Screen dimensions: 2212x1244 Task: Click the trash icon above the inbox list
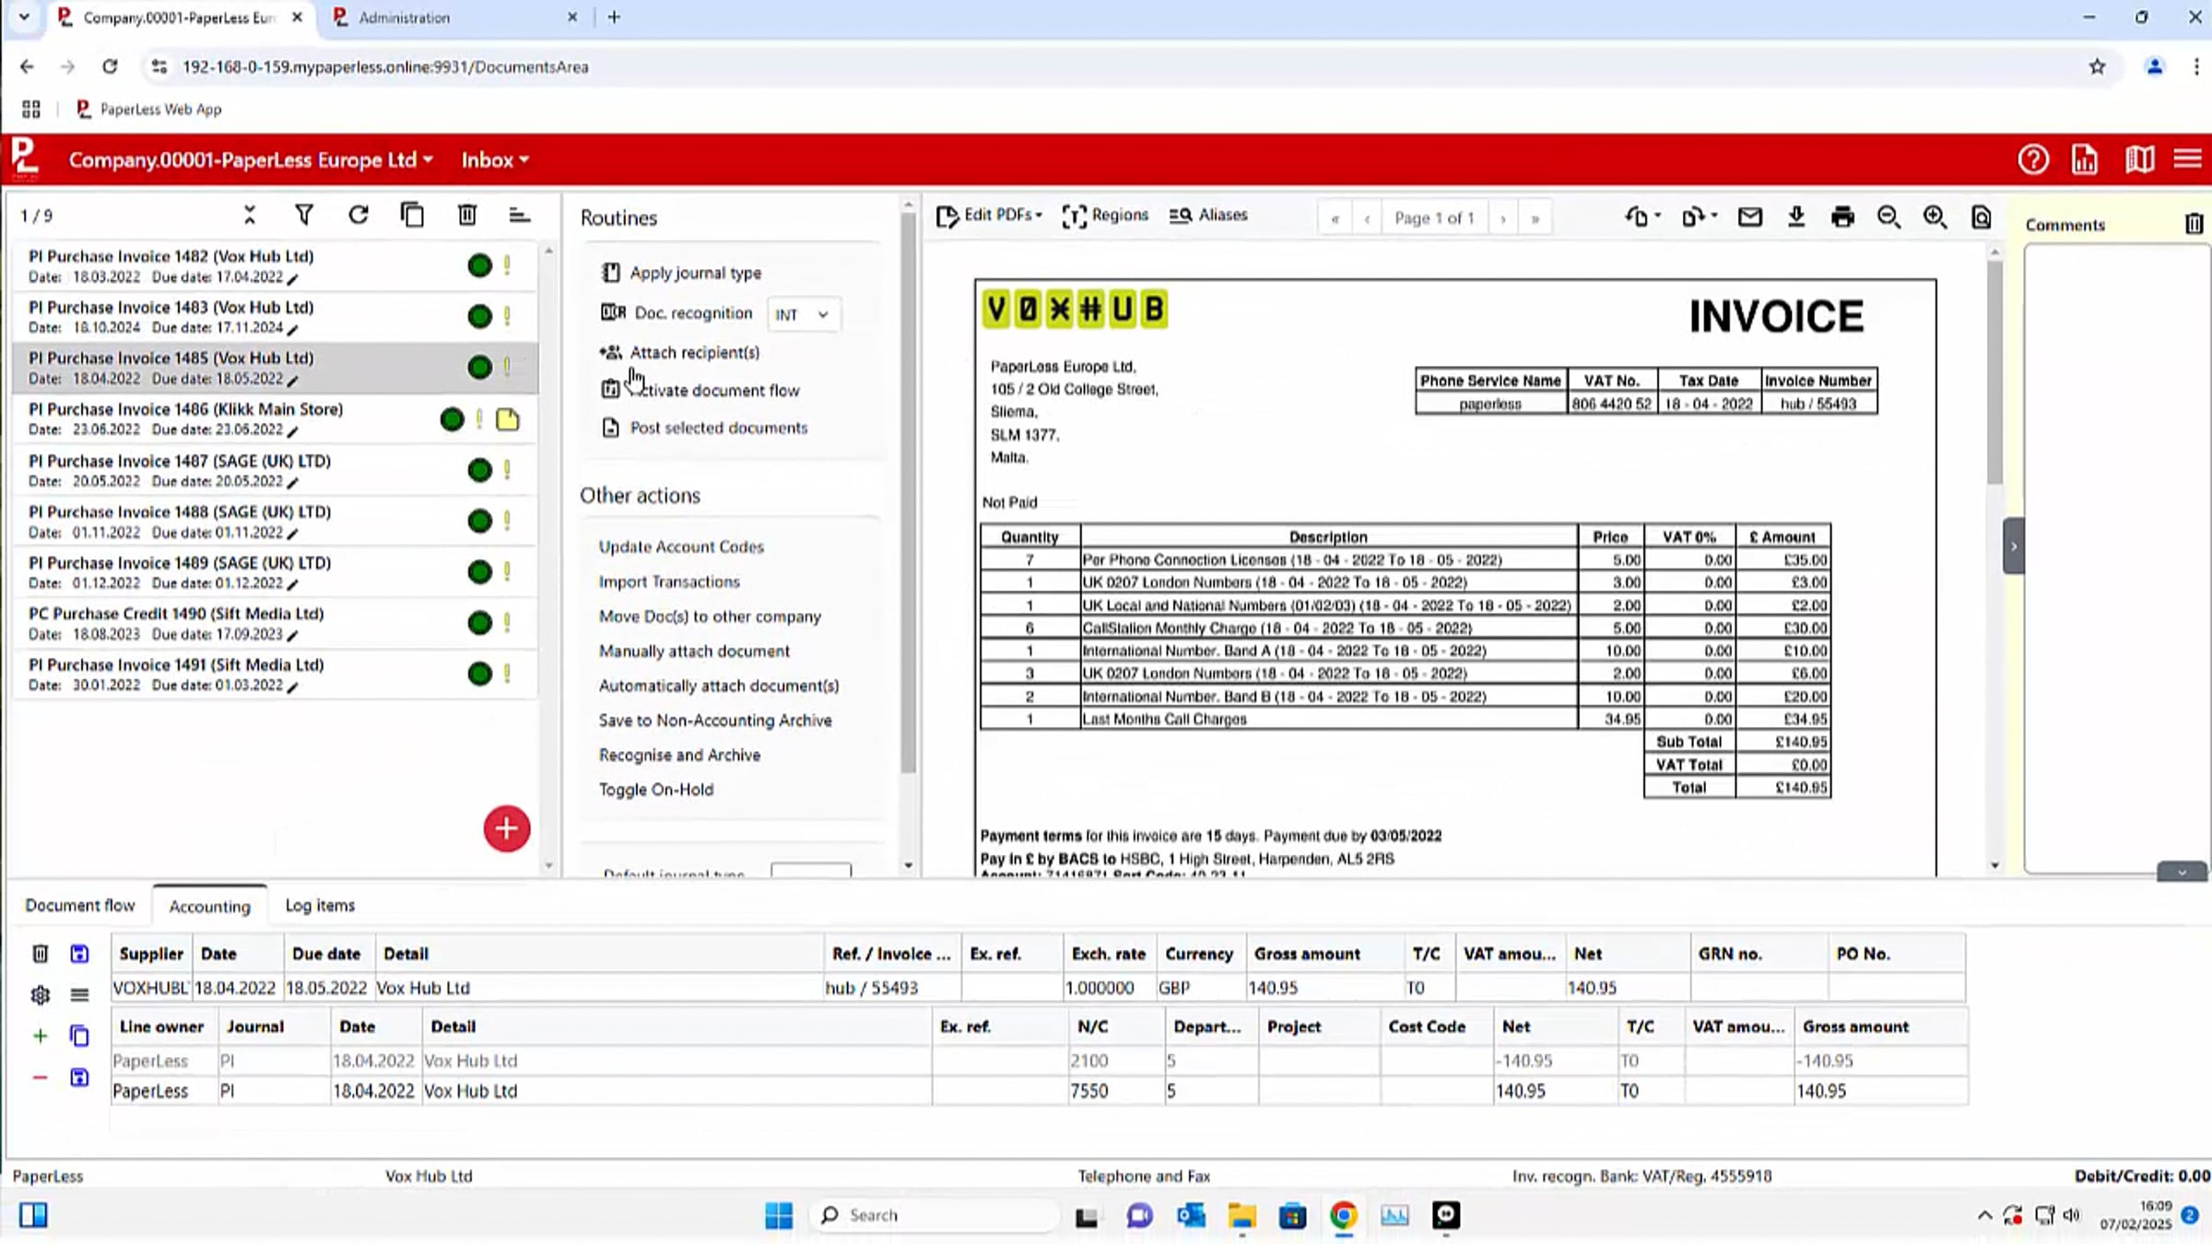(x=467, y=216)
